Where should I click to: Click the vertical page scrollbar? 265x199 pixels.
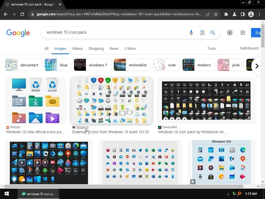(263, 36)
